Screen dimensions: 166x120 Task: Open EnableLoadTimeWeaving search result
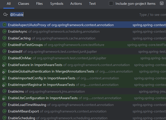coord(27,105)
